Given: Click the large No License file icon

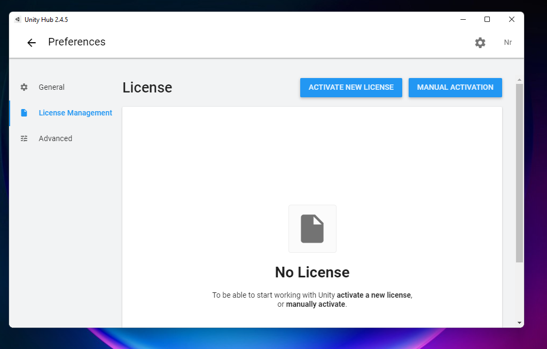Looking at the screenshot, I should tap(312, 229).
